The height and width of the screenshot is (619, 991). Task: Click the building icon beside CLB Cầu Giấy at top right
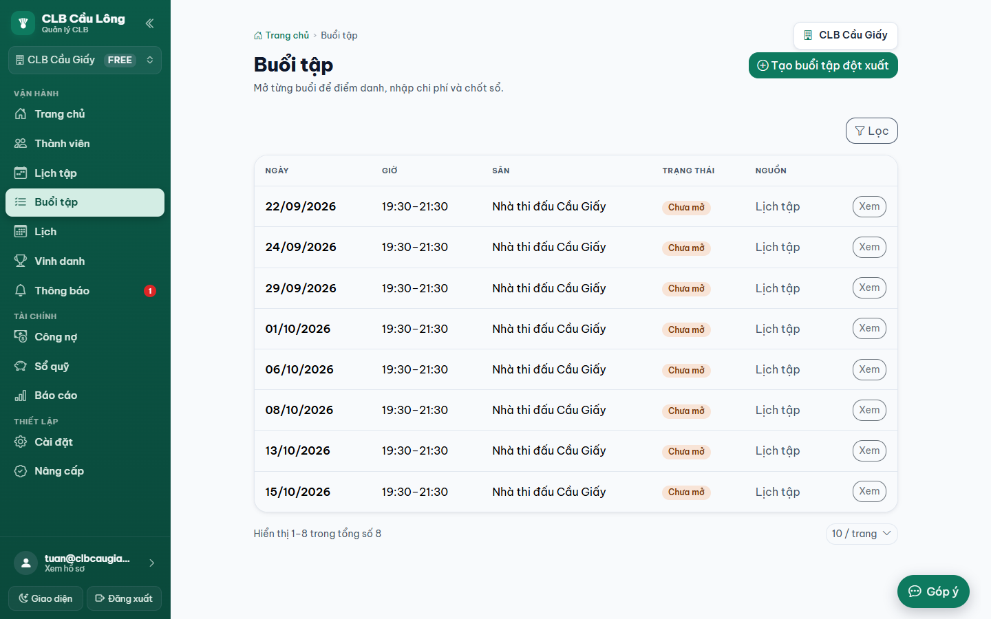(808, 35)
